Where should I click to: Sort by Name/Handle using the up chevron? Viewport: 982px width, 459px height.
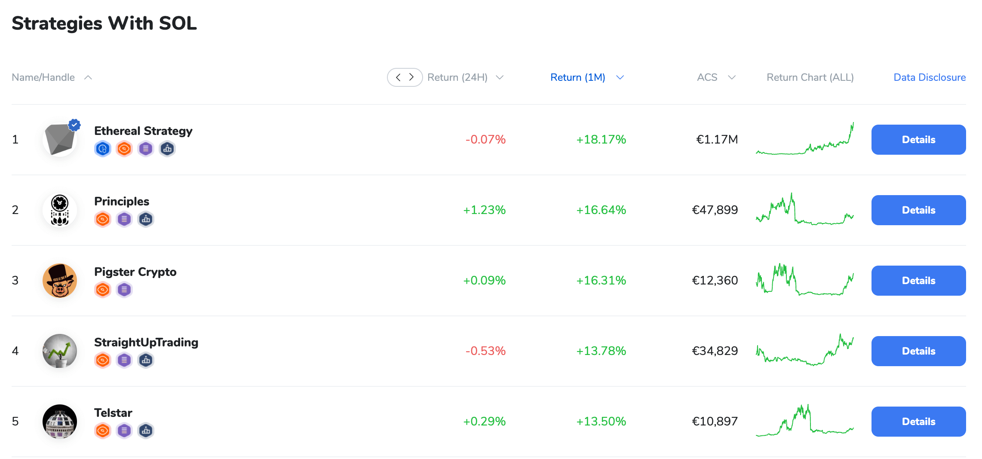(x=88, y=77)
